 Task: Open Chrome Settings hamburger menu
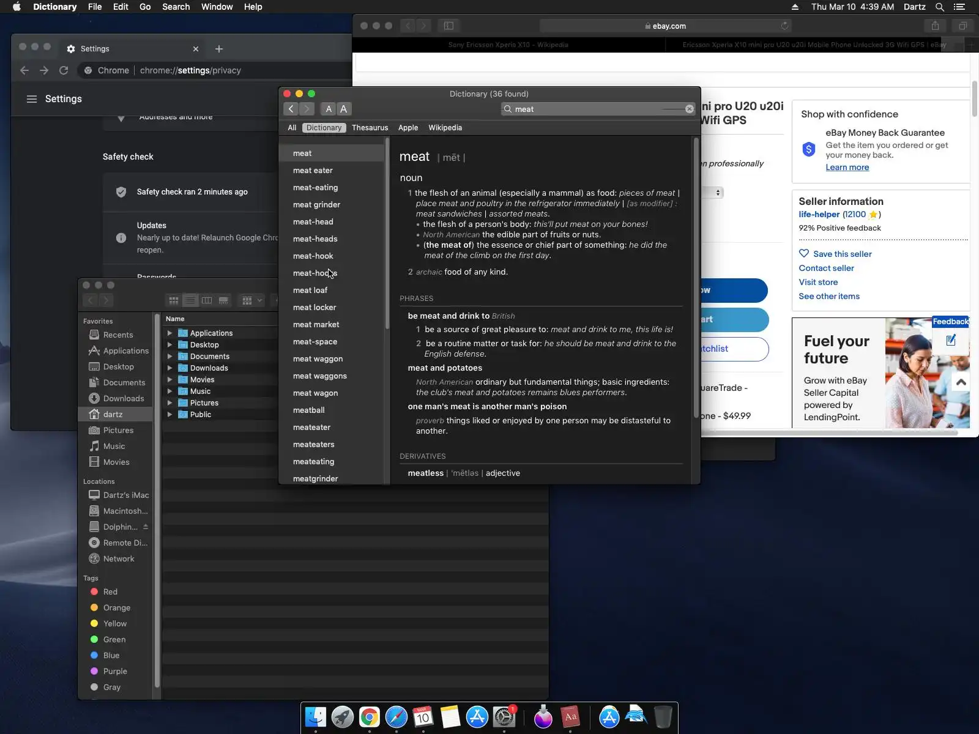click(x=32, y=99)
